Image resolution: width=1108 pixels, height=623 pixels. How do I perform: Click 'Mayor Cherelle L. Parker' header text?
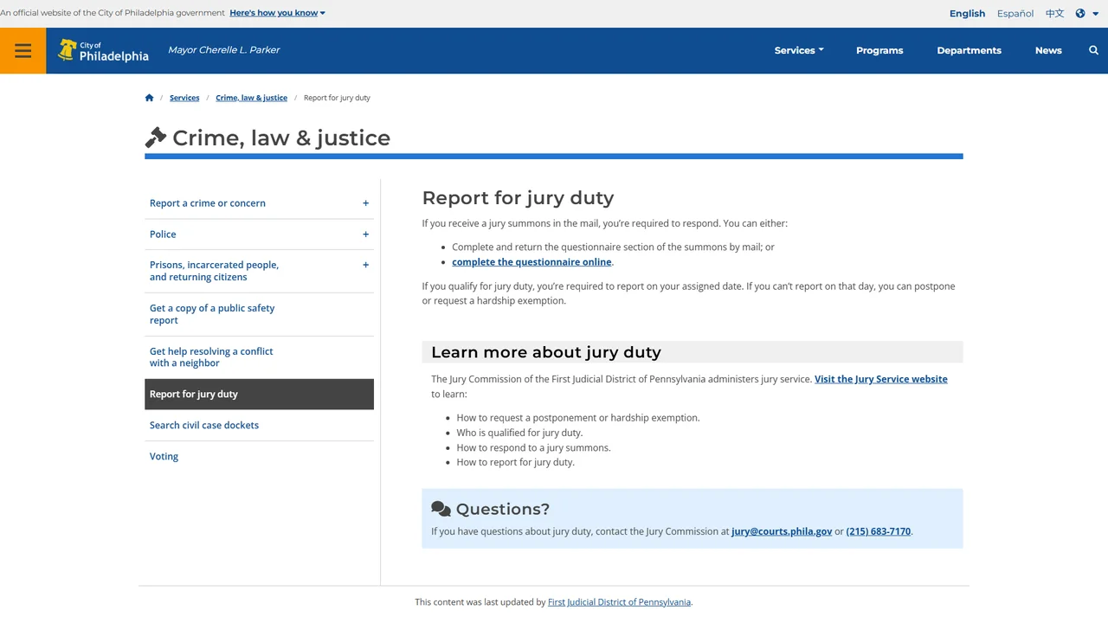tap(224, 50)
